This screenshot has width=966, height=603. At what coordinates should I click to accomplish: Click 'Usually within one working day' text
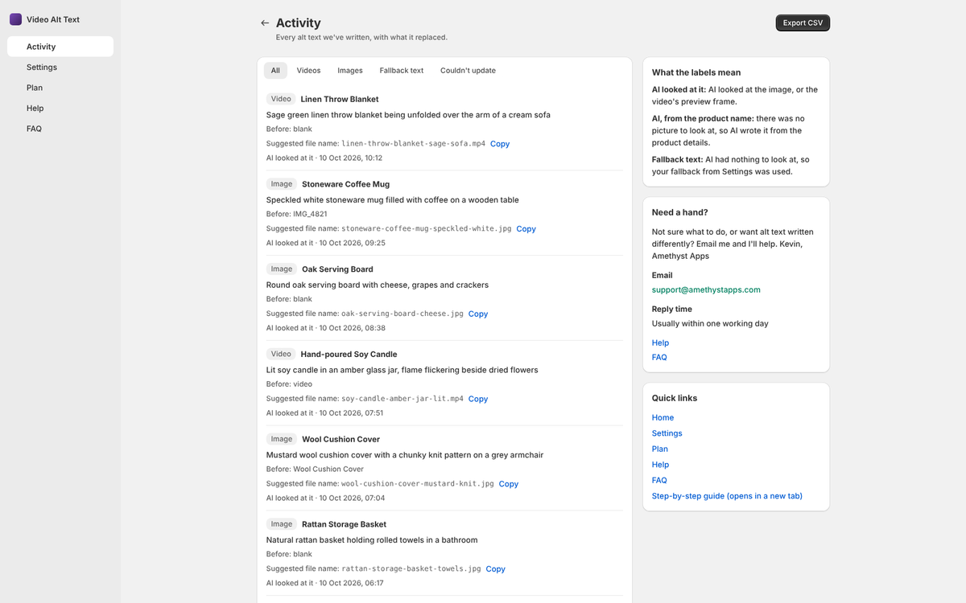pos(710,324)
